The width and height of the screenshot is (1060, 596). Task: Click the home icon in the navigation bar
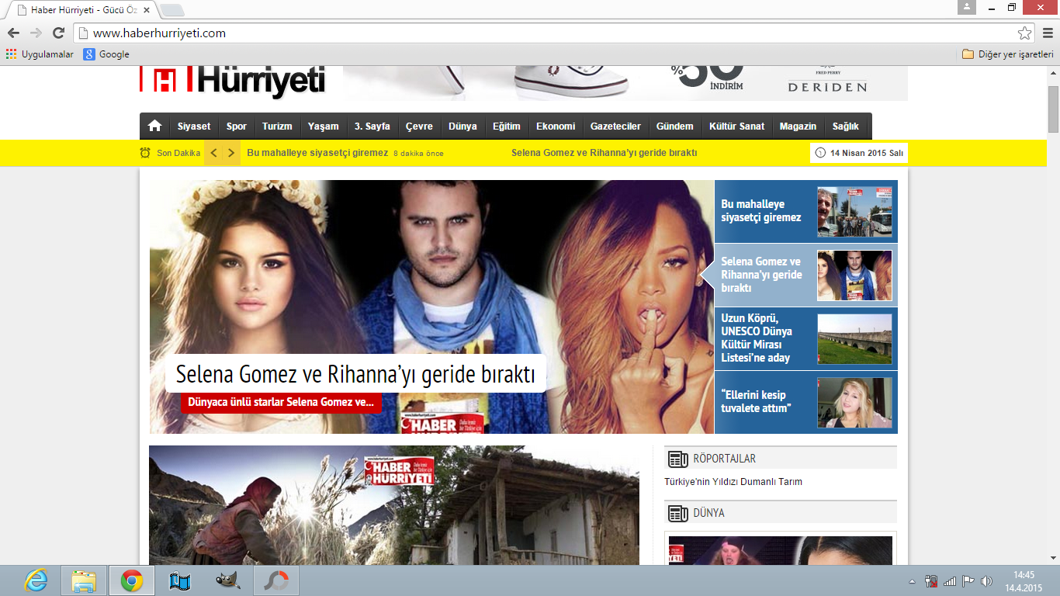pos(154,126)
